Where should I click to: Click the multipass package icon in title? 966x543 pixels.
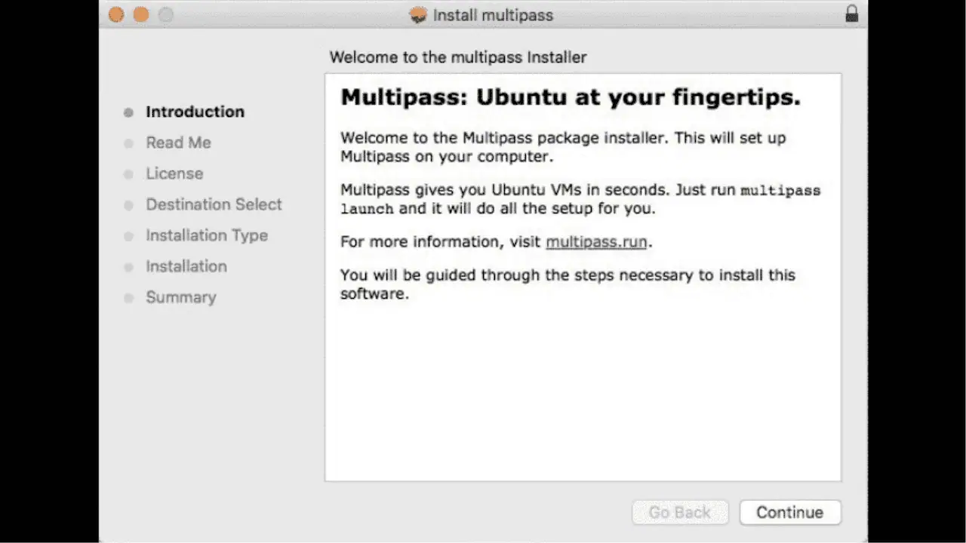(419, 15)
